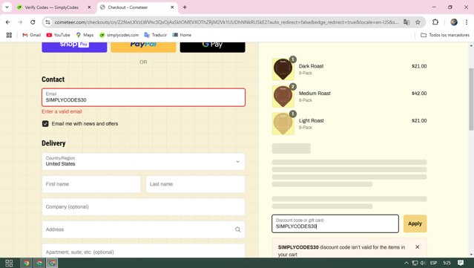Close the Verify Codes tab
Screen dimensions: 474x268
(x=89, y=7)
